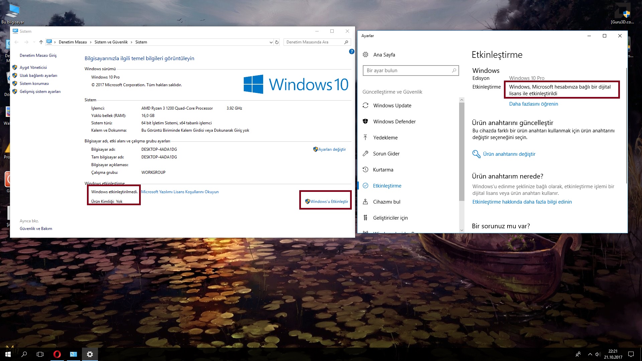Open Uzak bağlantı ayarları

(38, 76)
